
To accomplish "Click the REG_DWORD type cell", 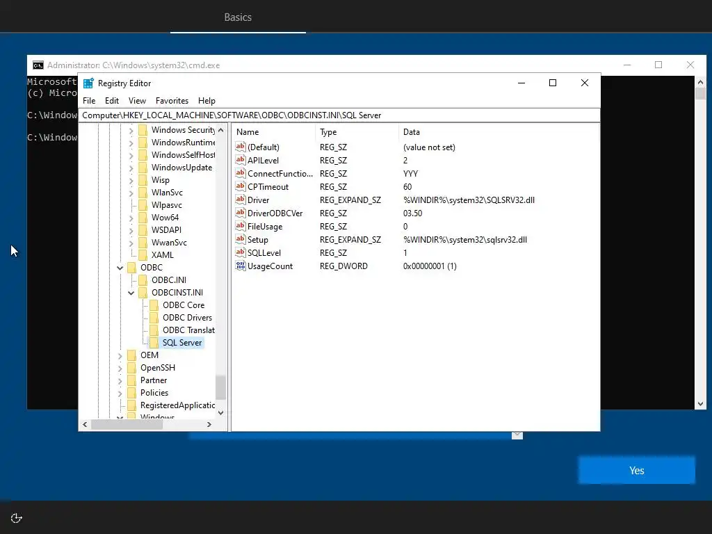I will [x=343, y=266].
